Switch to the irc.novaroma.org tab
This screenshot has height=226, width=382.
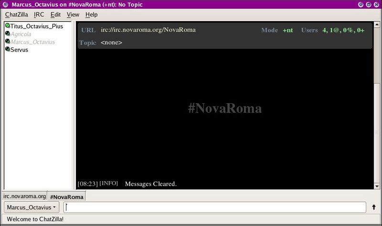click(x=25, y=196)
